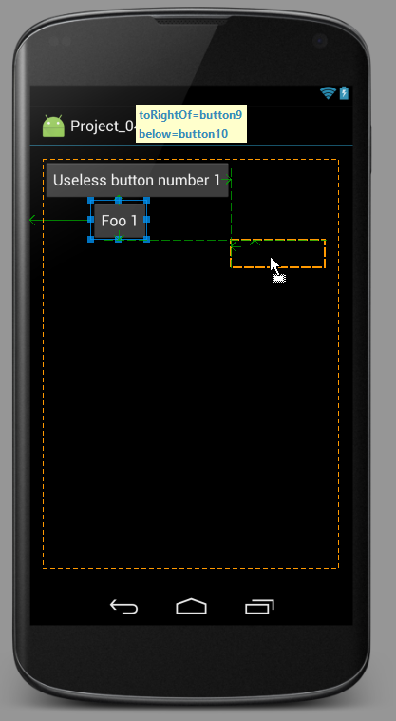
Task: Click the top-left resize handle of Foo 1
Action: coord(91,201)
